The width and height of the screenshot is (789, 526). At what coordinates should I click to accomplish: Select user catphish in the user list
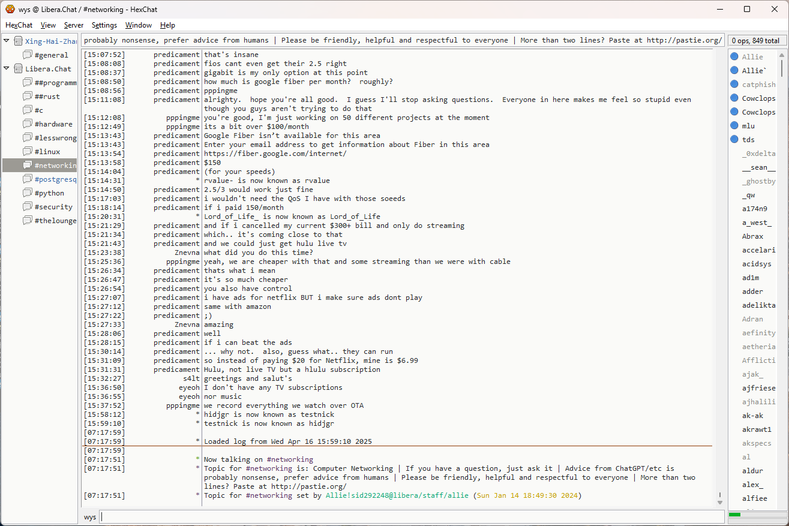tap(758, 85)
